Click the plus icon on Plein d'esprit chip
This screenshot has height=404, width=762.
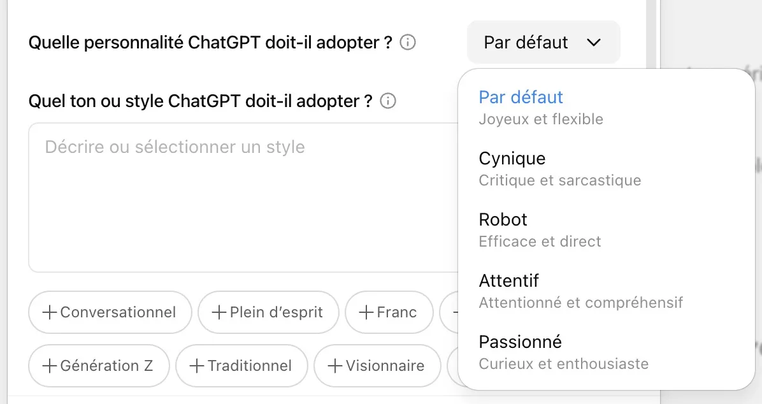click(219, 312)
